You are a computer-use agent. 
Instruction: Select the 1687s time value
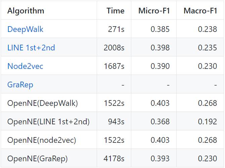point(114,66)
